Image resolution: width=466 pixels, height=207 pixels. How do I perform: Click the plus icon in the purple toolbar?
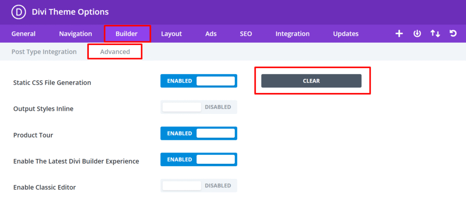coord(399,34)
